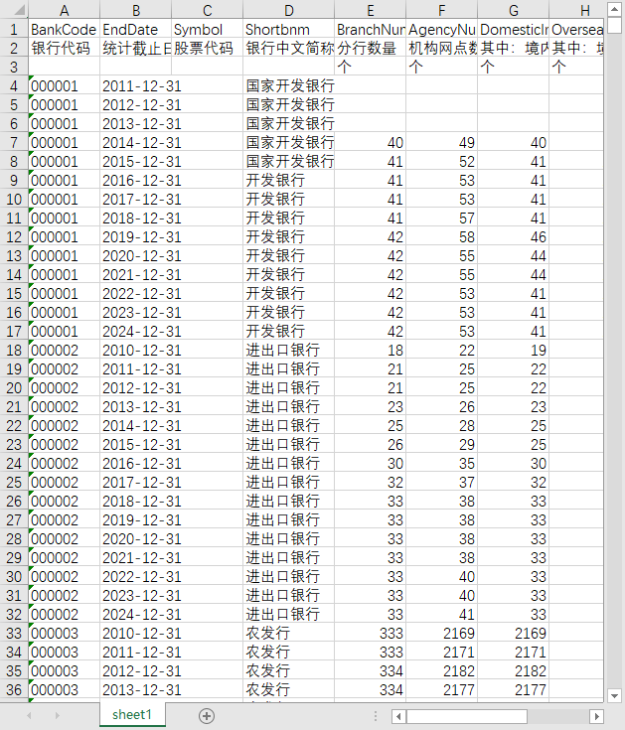Select cell 35 in row 24

click(442, 463)
